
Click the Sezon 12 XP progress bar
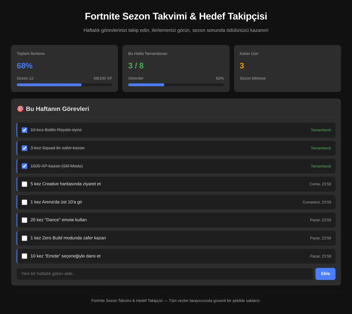point(65,85)
